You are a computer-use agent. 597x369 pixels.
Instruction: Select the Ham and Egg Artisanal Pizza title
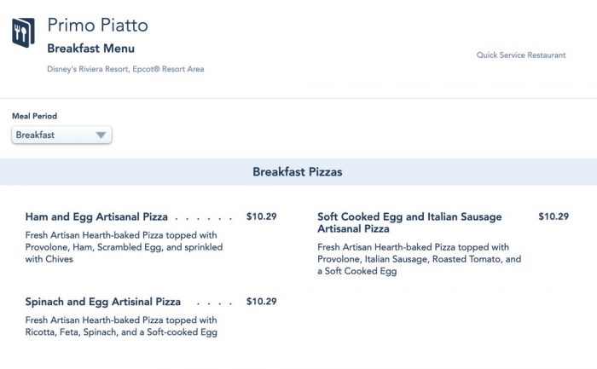96,216
